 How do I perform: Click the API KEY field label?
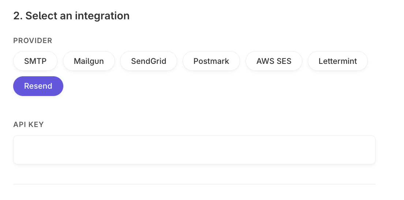[29, 124]
